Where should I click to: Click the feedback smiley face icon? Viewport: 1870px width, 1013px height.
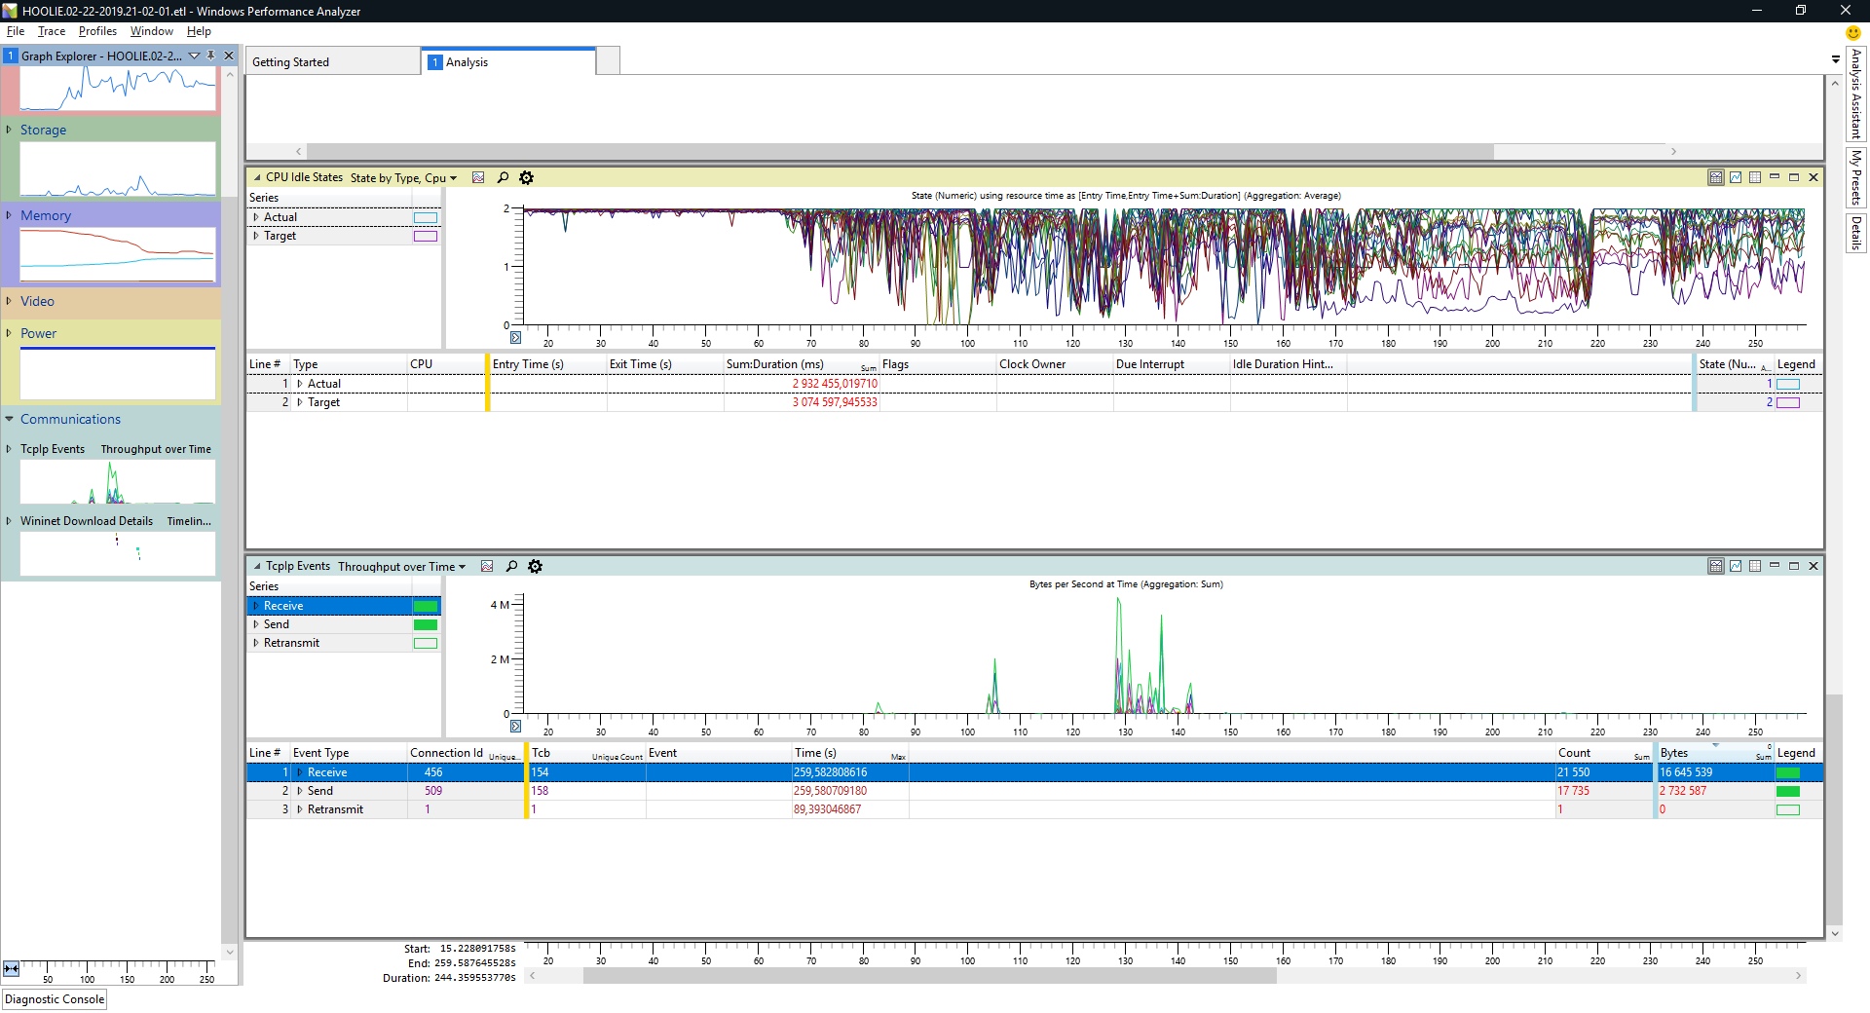1852,32
